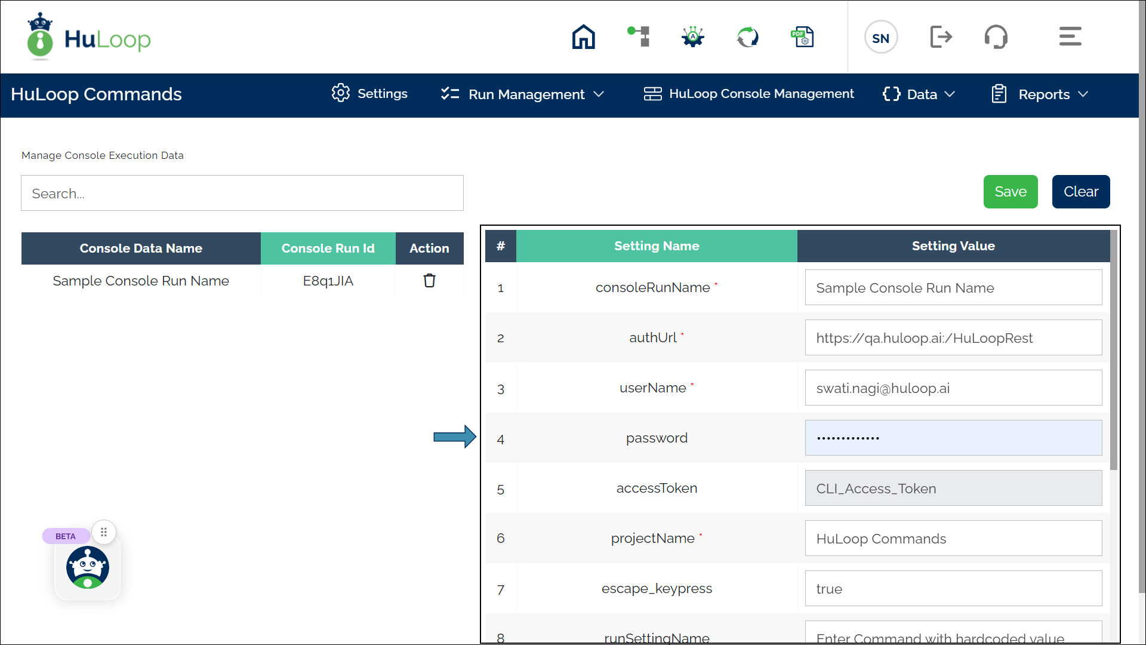Open the PDF settings icon

click(802, 37)
